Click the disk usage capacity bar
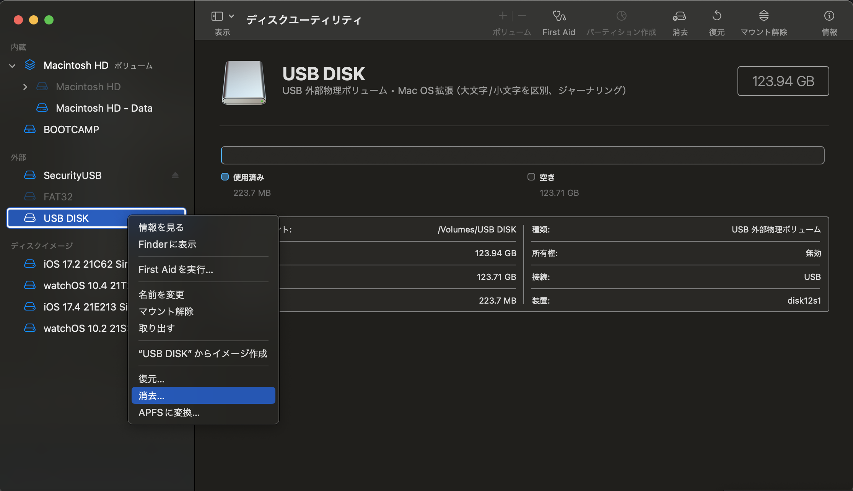The image size is (853, 491). pos(523,155)
